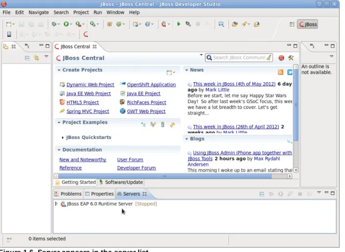Click the RSS feed icon in News

click(x=280, y=72)
